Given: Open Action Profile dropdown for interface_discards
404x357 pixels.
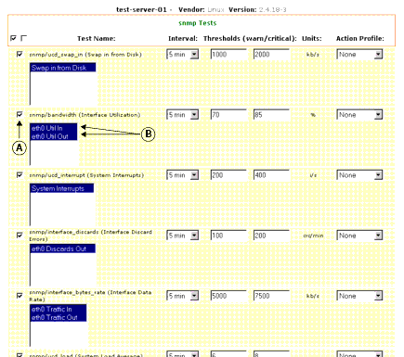Looking at the screenshot, I should point(359,236).
